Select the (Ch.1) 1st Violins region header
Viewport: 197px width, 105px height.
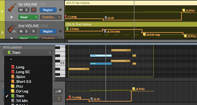point(131,3)
